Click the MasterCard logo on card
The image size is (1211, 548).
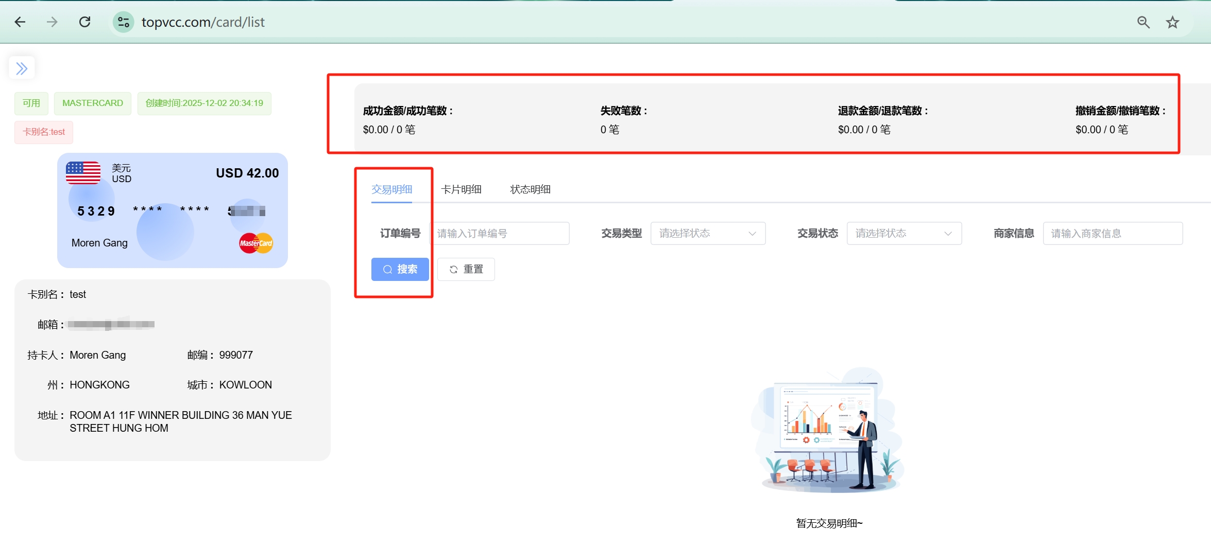[256, 243]
